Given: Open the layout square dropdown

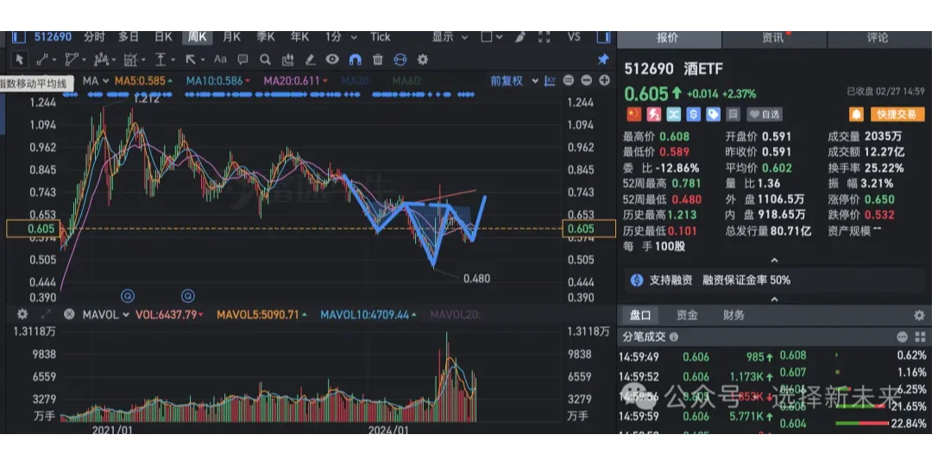Looking at the screenshot, I should tap(492, 37).
